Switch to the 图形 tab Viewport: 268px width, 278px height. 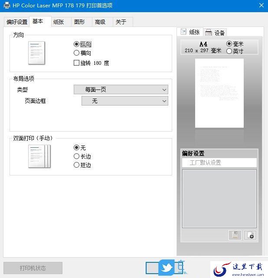pos(82,22)
